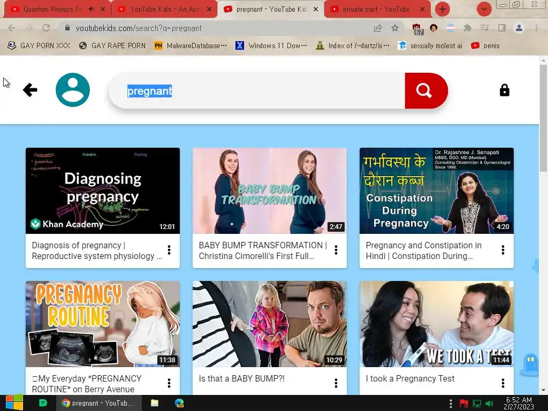
Task: Play the Pregnancy Routine thumbnail
Action: coord(103,324)
